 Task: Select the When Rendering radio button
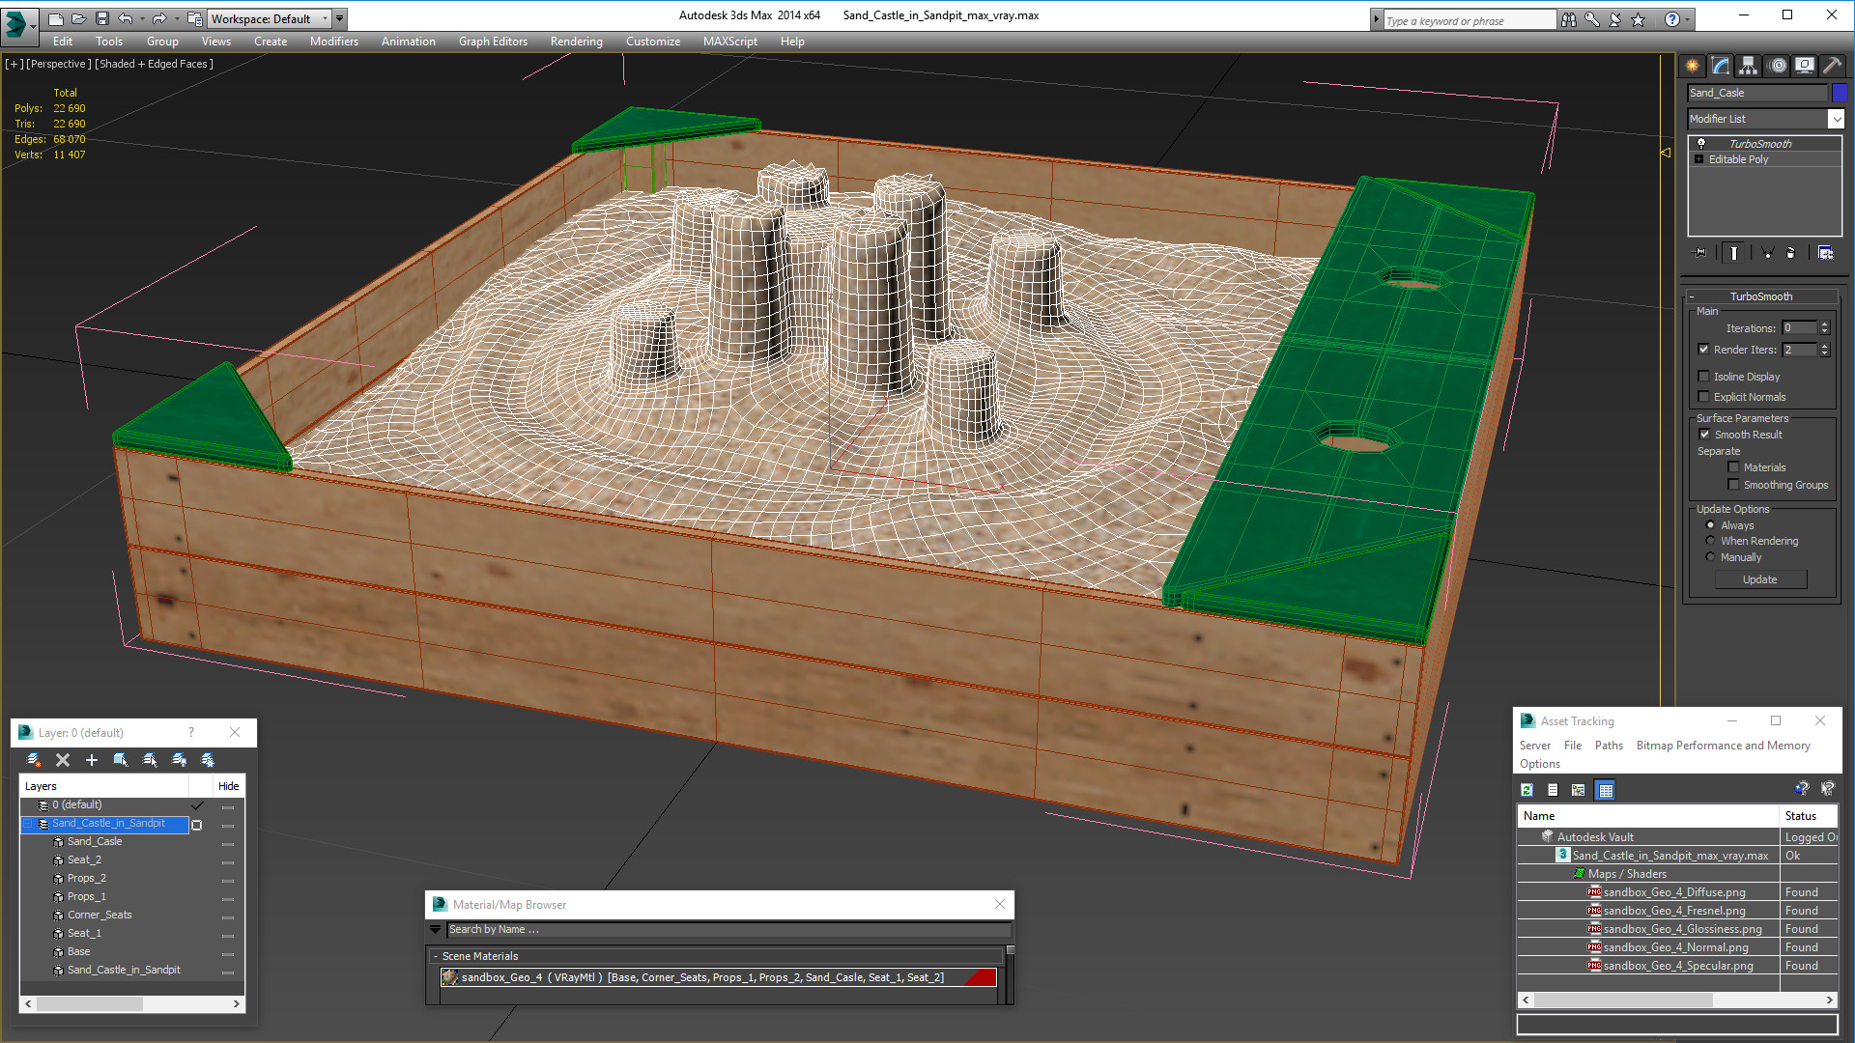pos(1710,541)
